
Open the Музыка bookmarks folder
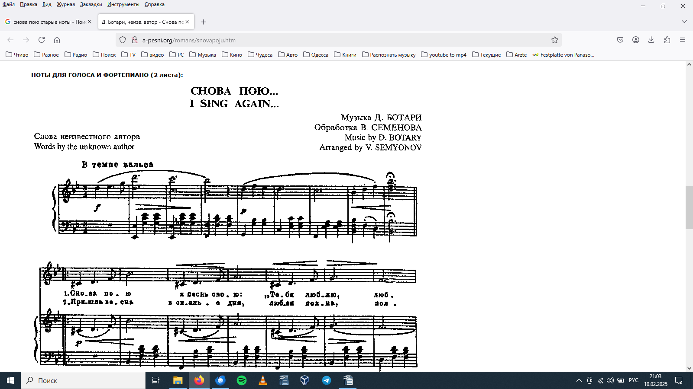click(x=203, y=54)
